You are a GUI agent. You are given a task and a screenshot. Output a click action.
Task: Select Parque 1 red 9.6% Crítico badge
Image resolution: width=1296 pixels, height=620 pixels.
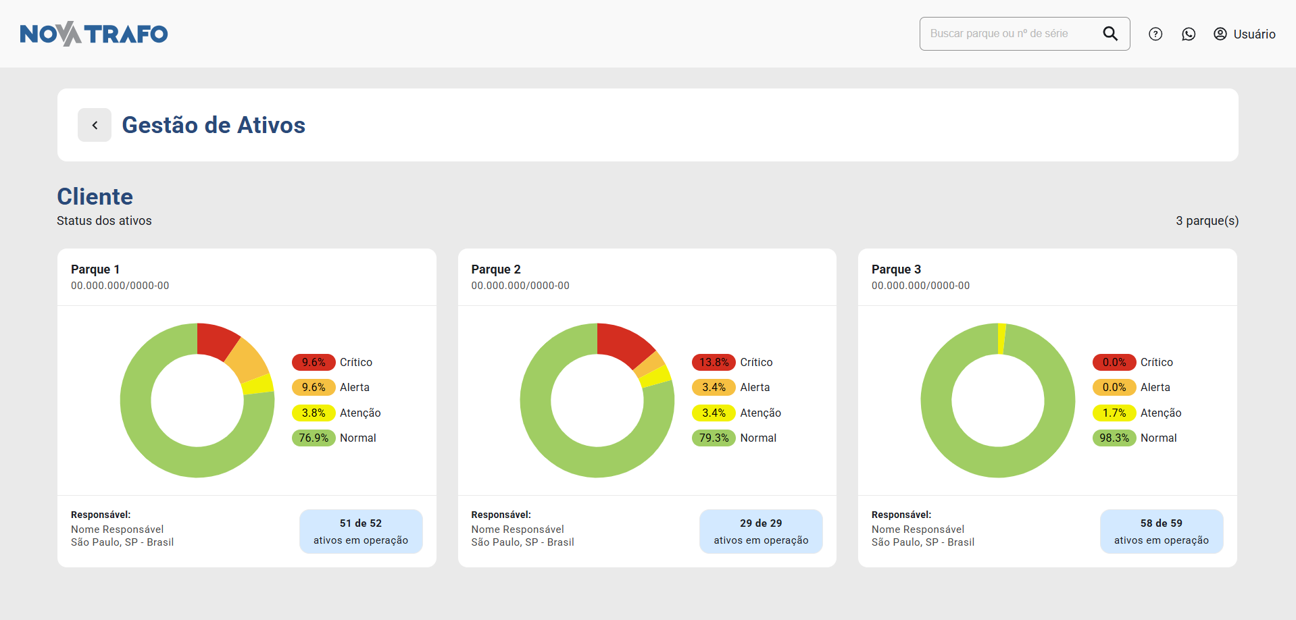coord(314,362)
